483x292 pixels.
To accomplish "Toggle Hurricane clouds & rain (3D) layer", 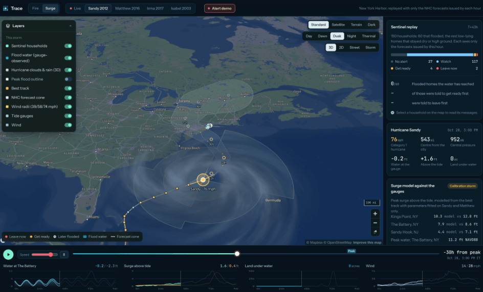I will (68, 70).
